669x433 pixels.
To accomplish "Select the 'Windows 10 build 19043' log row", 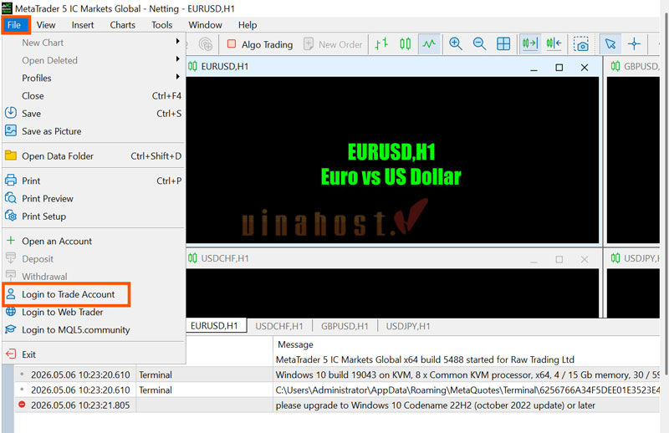I will pos(338,375).
